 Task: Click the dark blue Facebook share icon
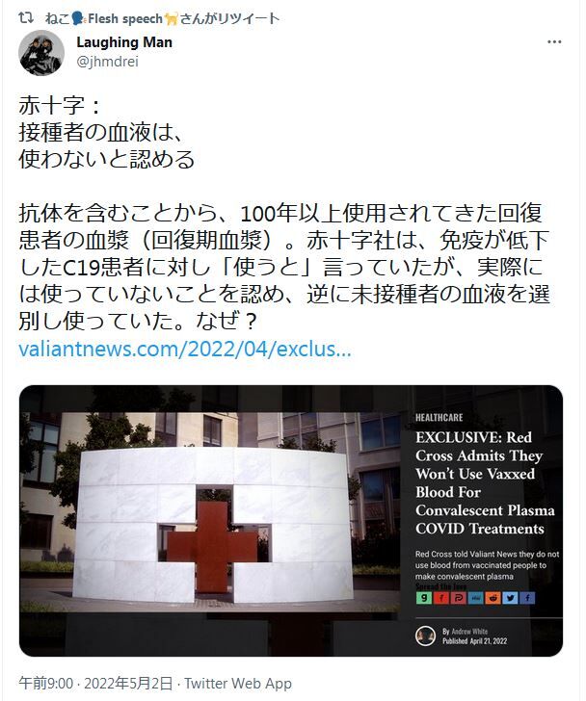527,598
